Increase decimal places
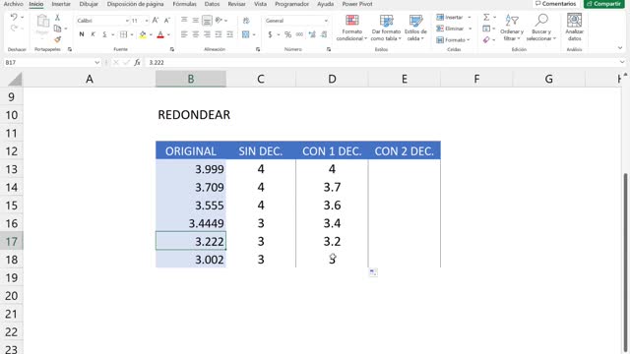 312,34
